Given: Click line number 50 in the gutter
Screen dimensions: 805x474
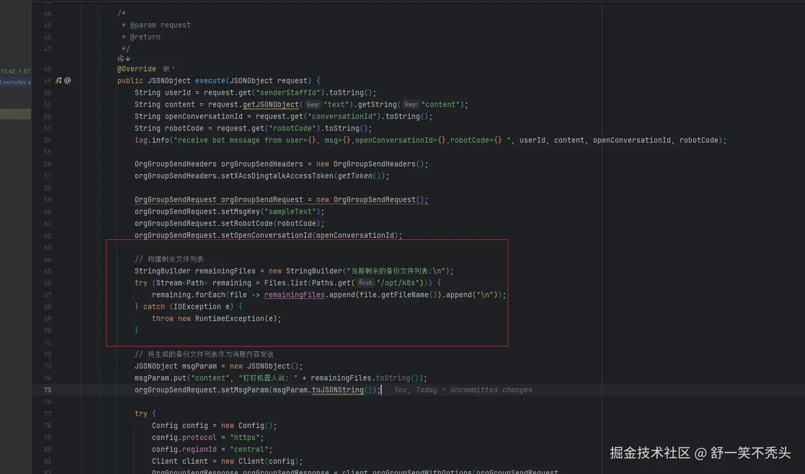Looking at the screenshot, I should click(48, 93).
